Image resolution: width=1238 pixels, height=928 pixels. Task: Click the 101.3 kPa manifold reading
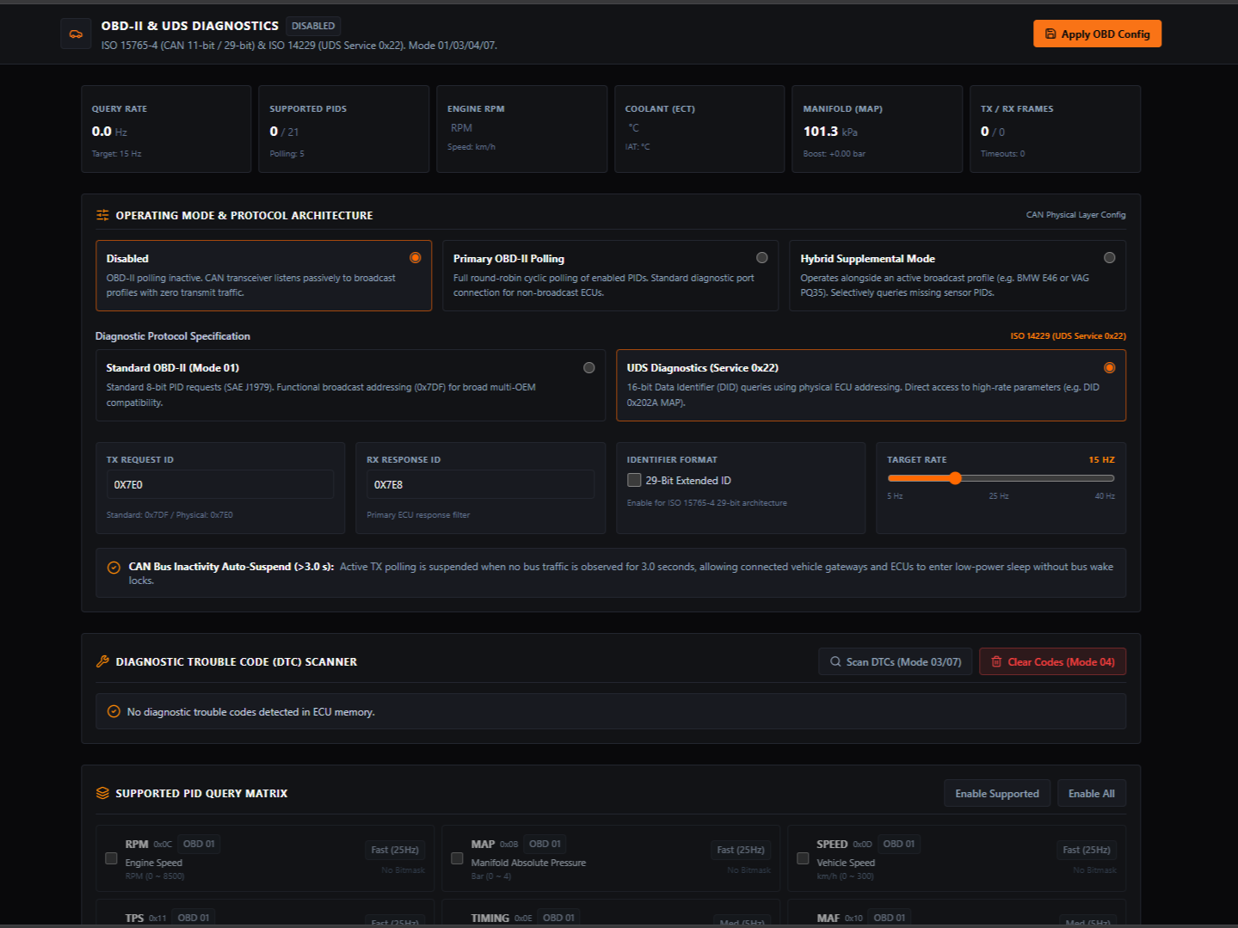(x=830, y=132)
